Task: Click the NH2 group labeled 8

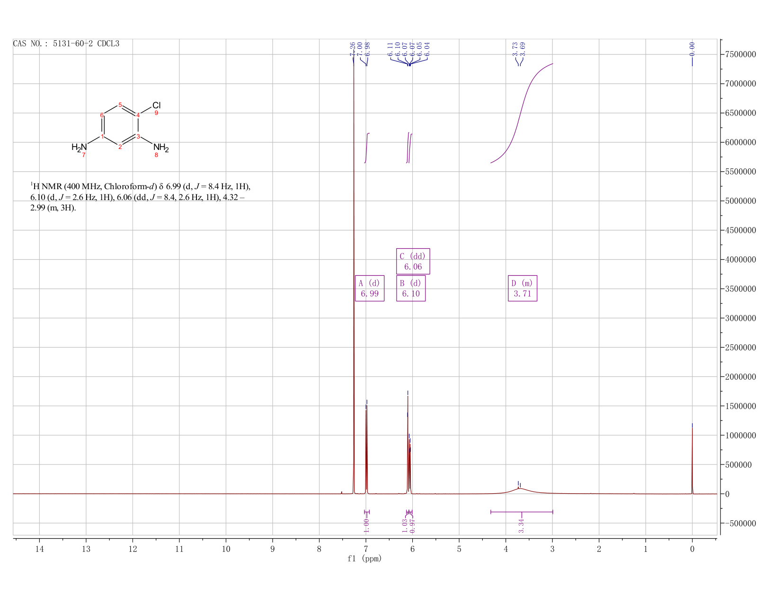Action: 161,148
